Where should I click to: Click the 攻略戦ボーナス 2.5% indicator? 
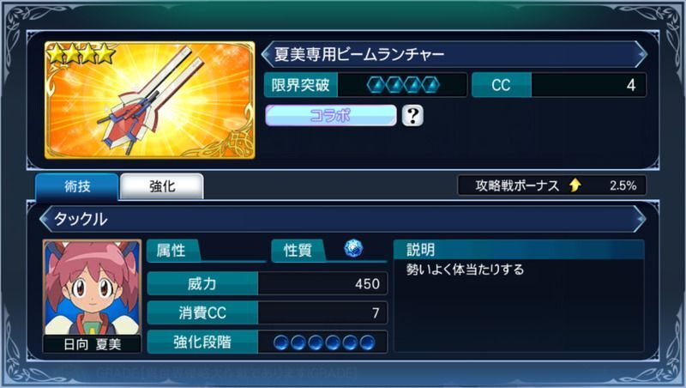point(552,185)
